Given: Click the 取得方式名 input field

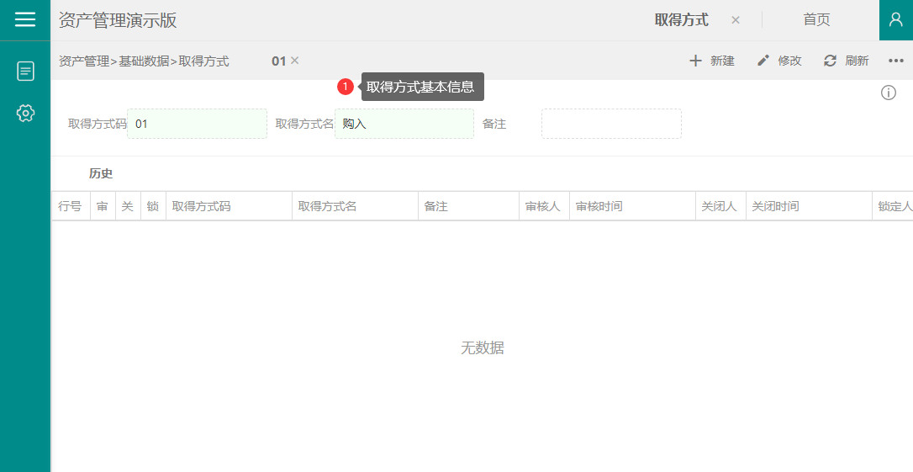Looking at the screenshot, I should tap(404, 124).
